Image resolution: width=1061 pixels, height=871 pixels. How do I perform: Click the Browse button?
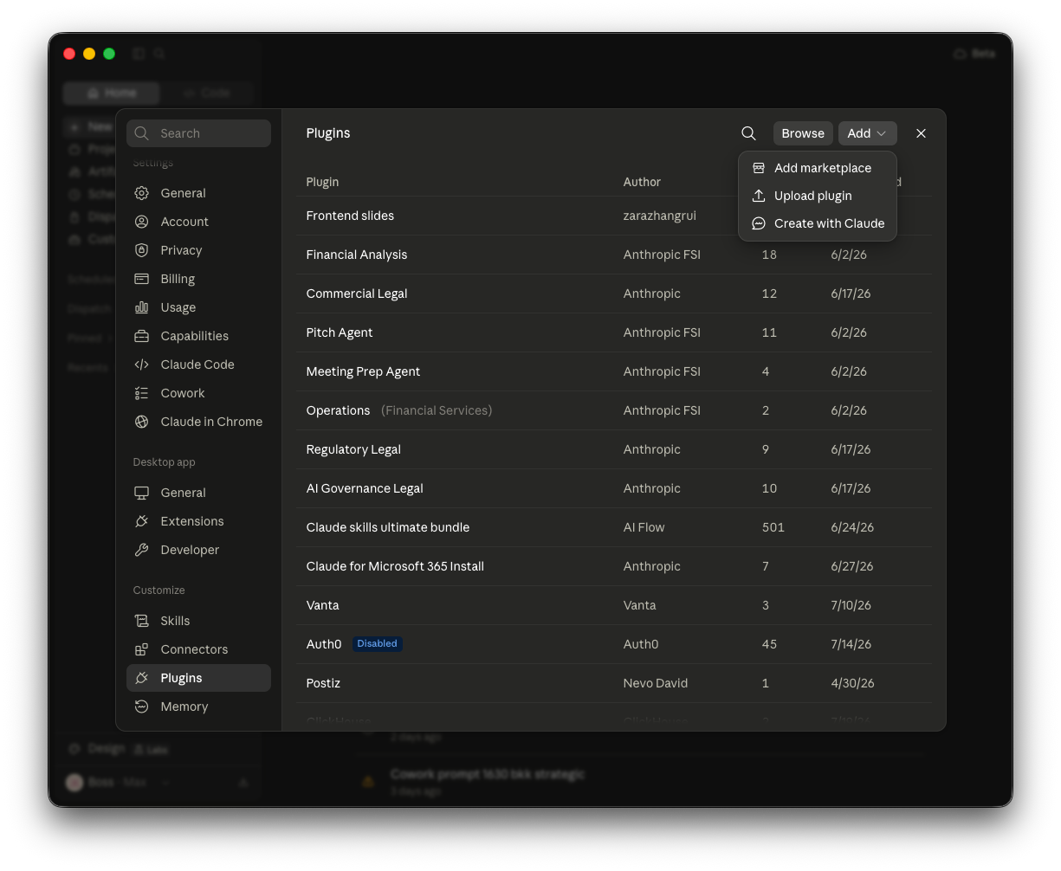coord(803,133)
